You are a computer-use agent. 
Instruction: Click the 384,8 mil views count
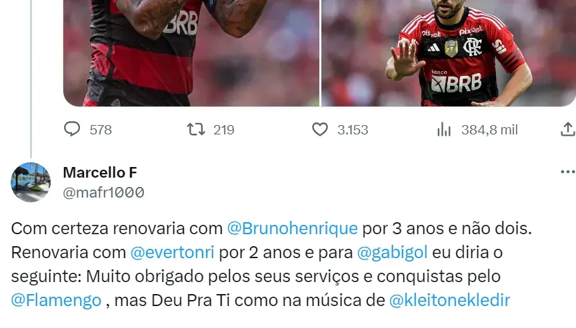click(x=490, y=130)
